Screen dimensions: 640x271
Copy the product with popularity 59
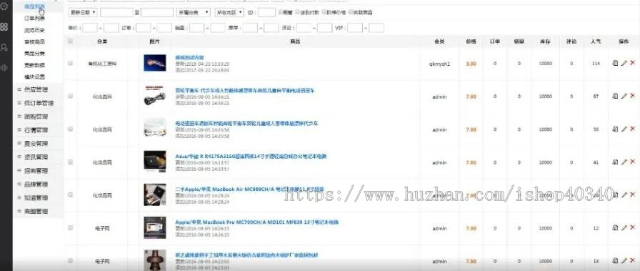615,129
